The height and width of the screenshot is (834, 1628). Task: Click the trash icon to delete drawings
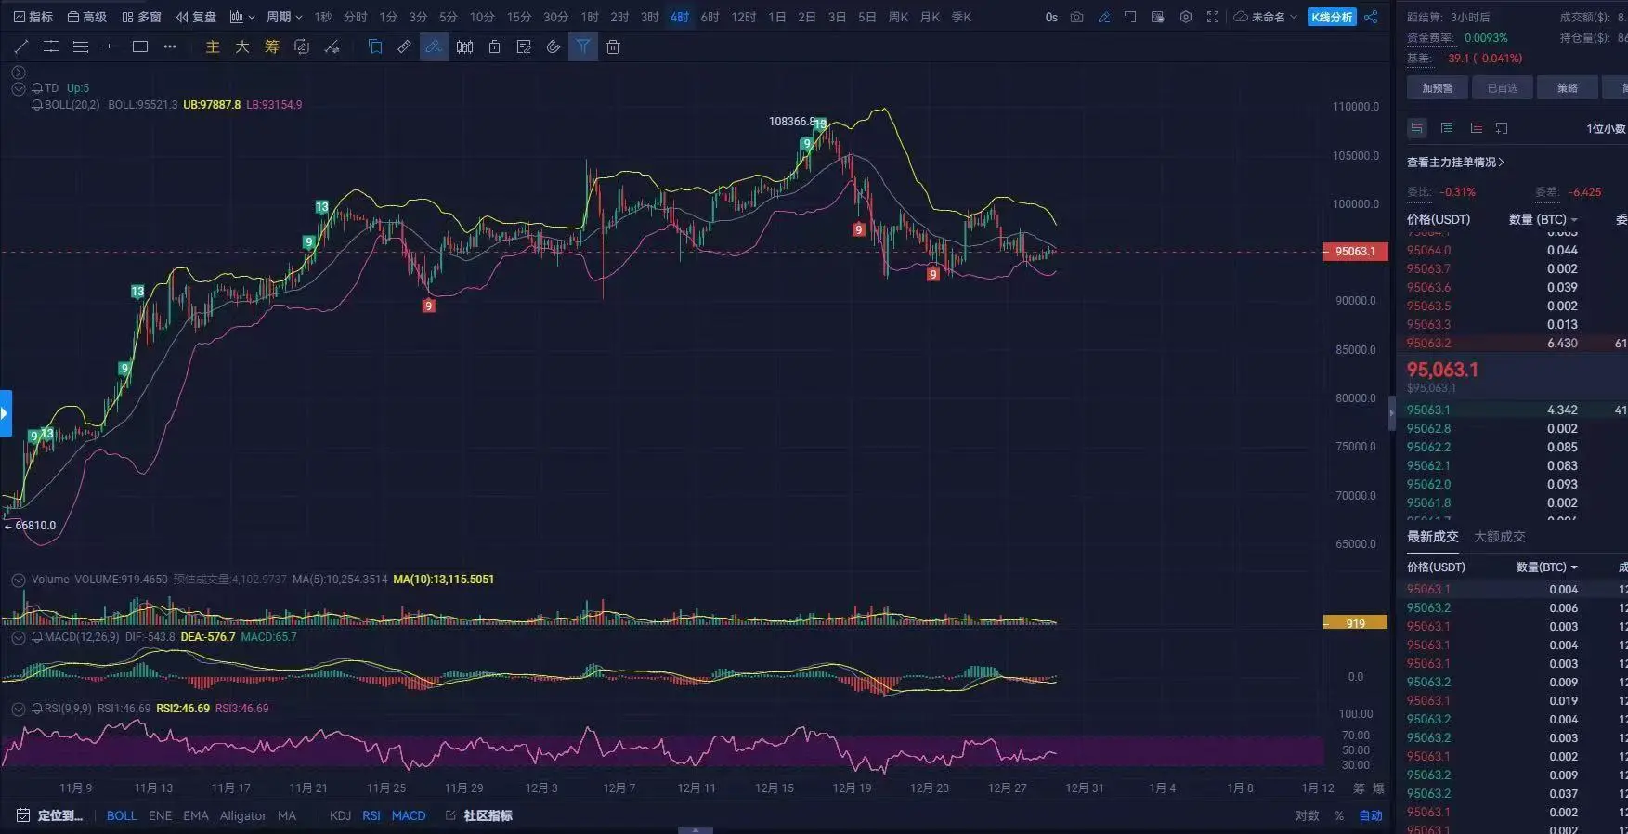[613, 46]
